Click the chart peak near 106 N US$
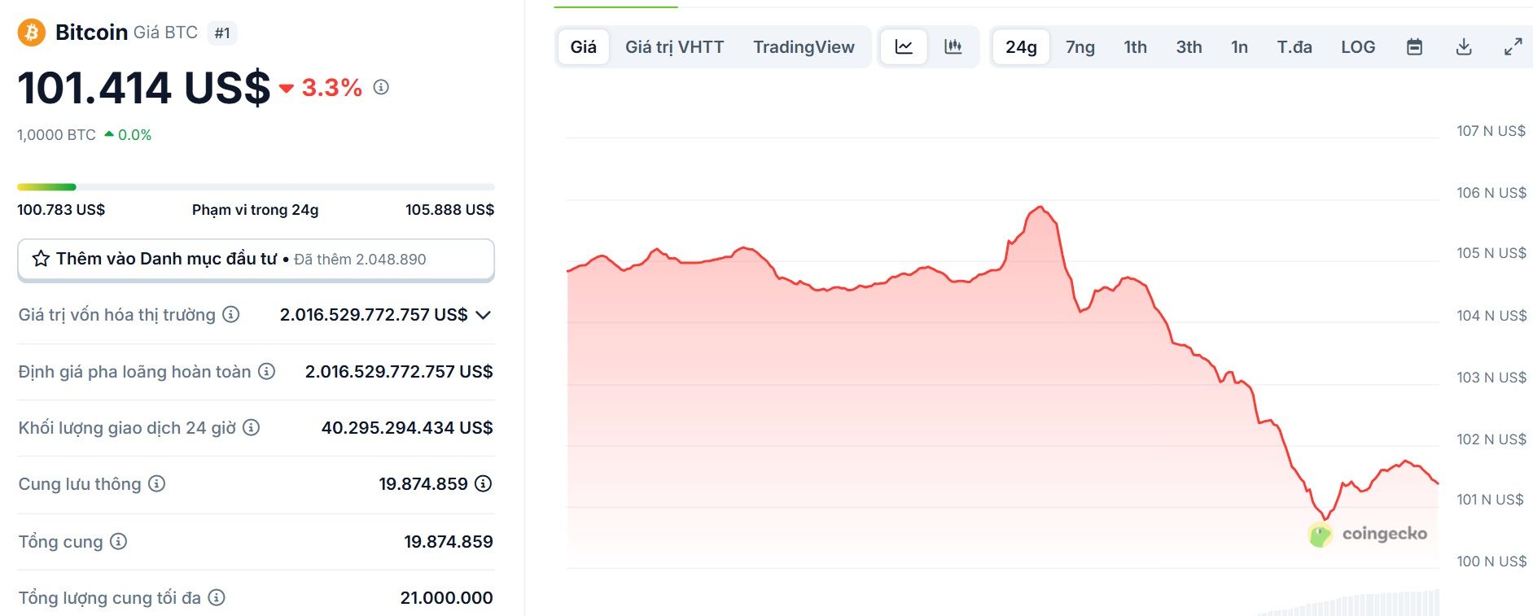Viewport: 1533px width, 616px height. (1040, 208)
